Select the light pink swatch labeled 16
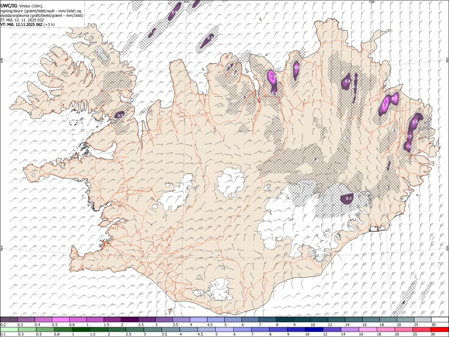The image size is (449, 337). click(368, 330)
